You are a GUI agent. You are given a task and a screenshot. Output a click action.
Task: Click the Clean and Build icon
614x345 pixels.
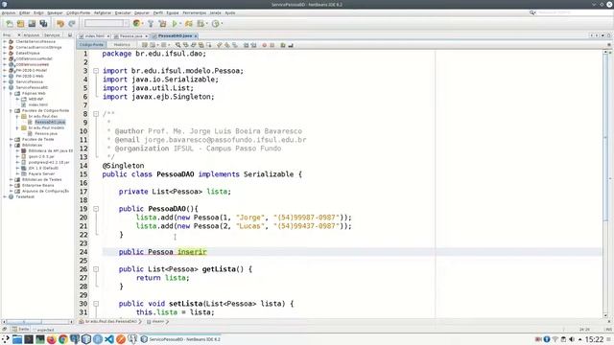click(x=162, y=24)
